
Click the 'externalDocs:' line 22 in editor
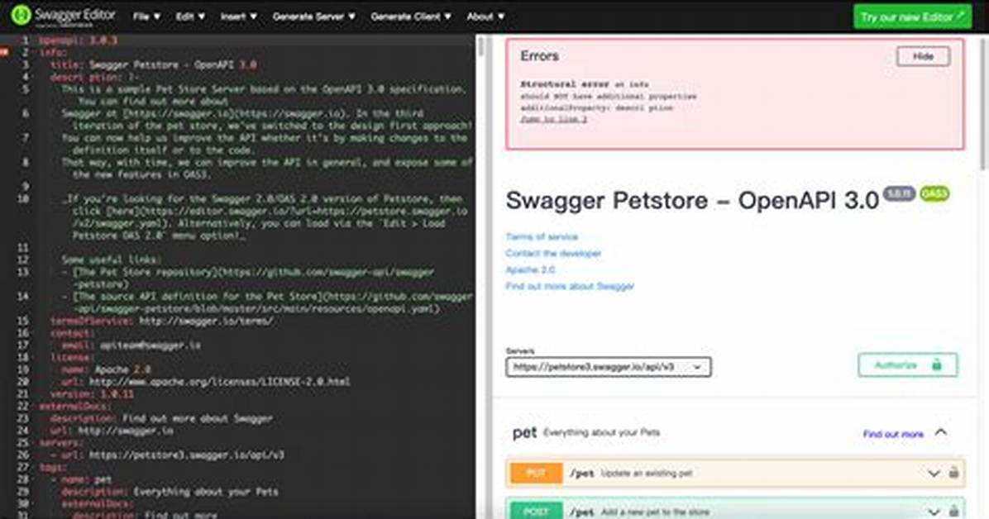coord(76,406)
